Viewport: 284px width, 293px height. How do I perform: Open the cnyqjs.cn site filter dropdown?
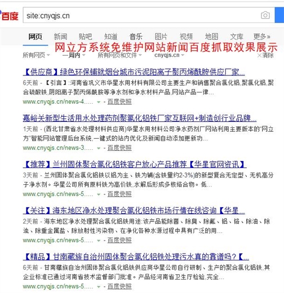tap(169, 55)
